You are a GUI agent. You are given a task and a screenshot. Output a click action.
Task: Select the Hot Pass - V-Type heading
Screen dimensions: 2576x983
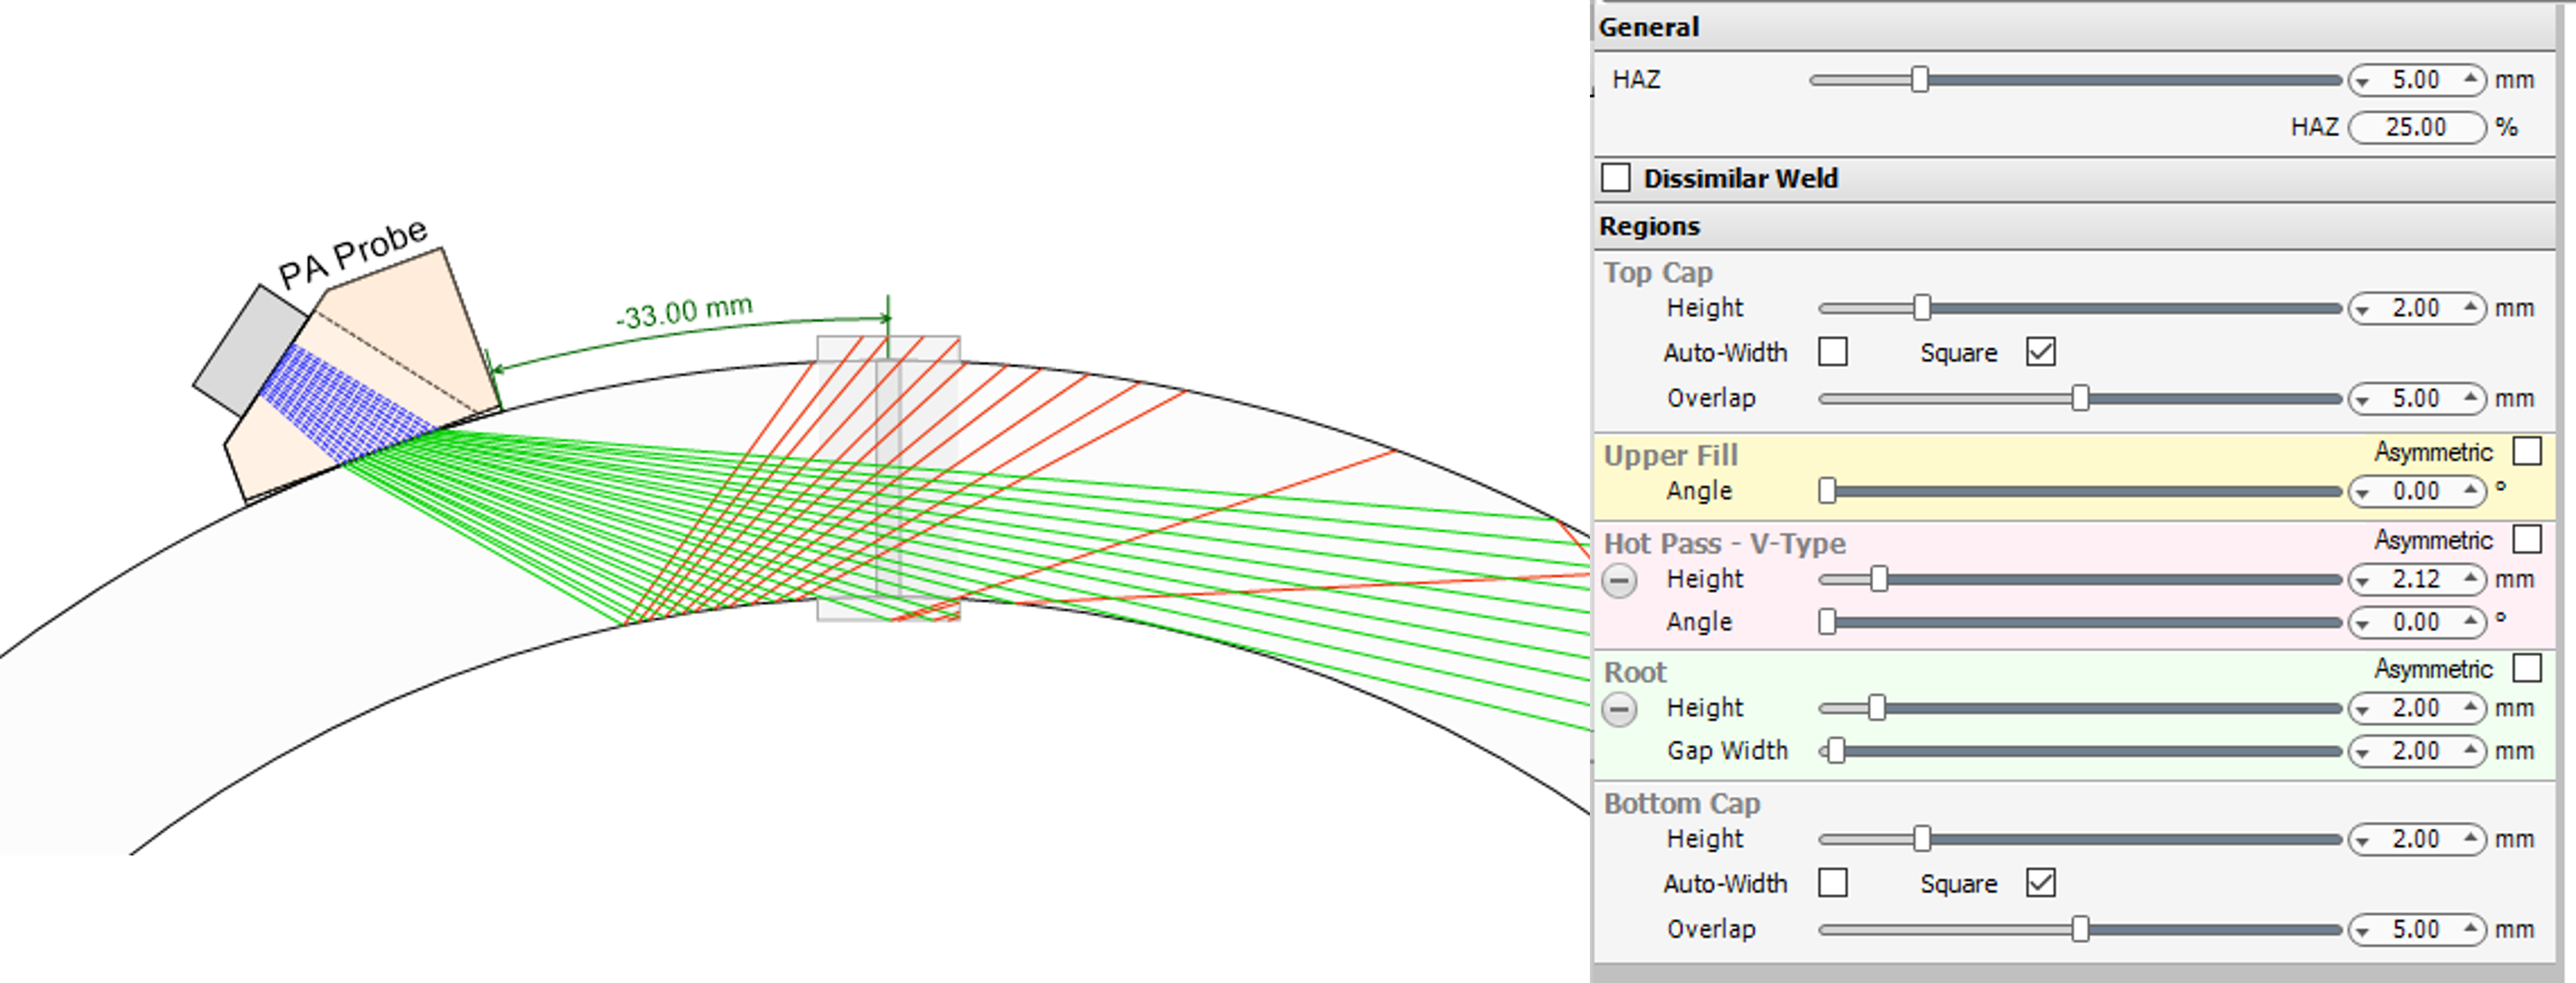pos(1725,543)
